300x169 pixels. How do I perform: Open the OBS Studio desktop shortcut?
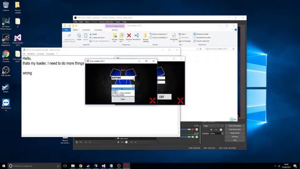click(x=6, y=71)
